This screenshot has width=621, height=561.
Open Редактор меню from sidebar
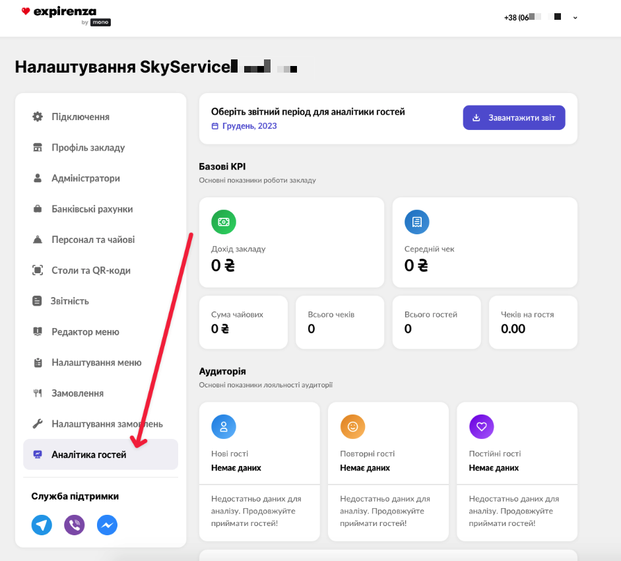tap(85, 332)
